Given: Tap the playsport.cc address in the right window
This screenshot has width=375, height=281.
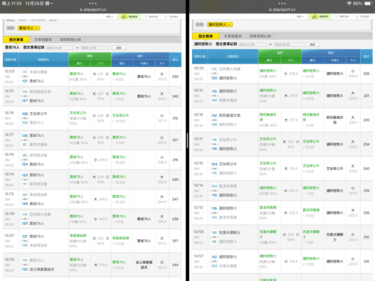Looking at the screenshot, I should (x=284, y=10).
